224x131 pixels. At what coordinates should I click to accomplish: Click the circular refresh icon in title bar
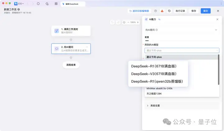coord(38,4)
